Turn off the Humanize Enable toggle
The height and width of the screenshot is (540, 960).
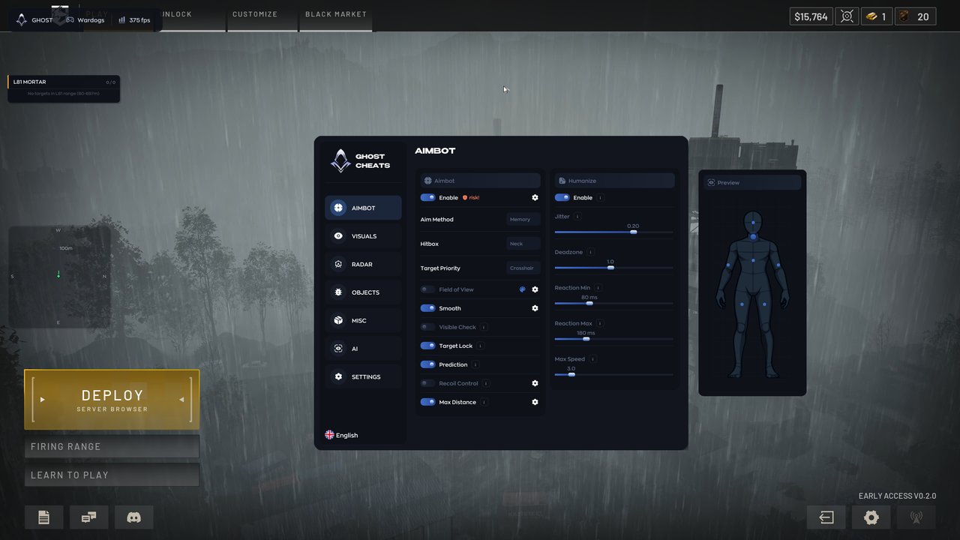[562, 198]
